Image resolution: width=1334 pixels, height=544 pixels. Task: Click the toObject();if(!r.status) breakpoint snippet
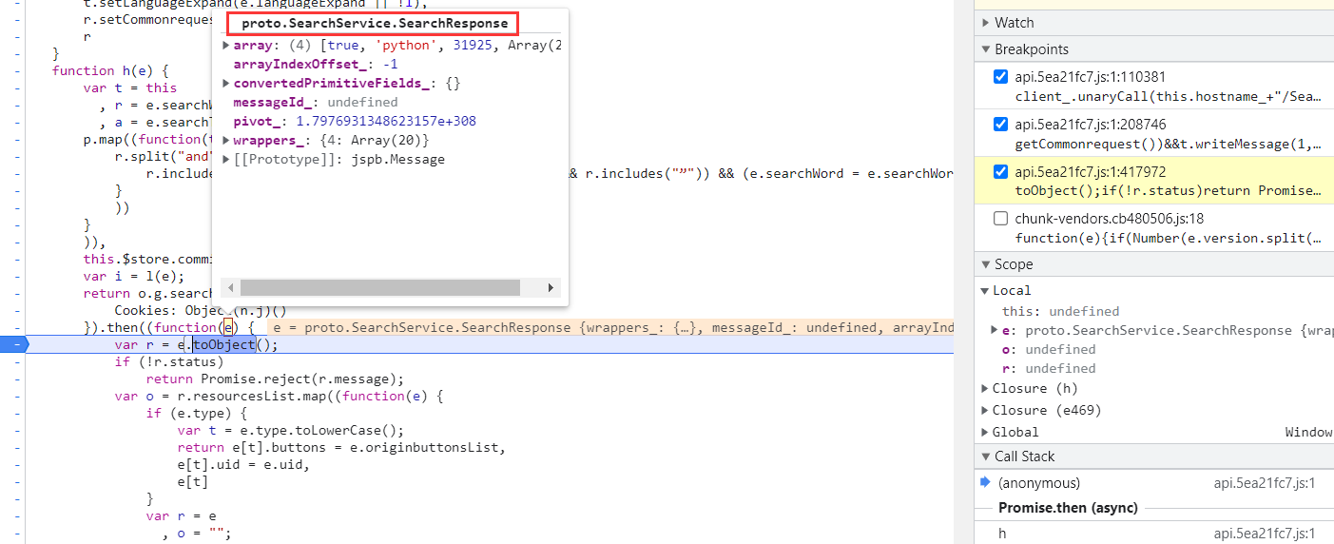(x=1169, y=190)
